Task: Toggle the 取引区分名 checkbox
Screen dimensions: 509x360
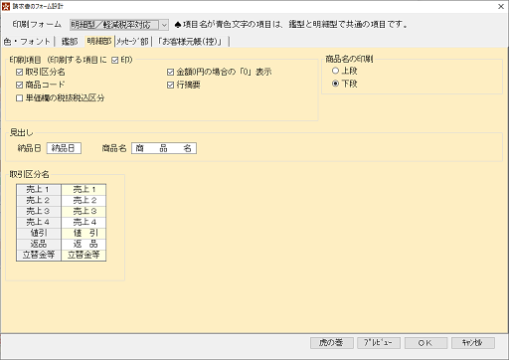Action: 20,72
